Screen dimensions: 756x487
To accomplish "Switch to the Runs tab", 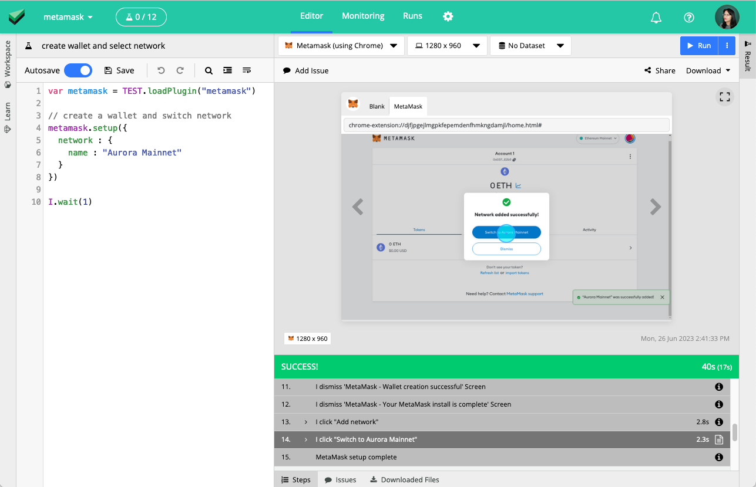I will coord(412,16).
